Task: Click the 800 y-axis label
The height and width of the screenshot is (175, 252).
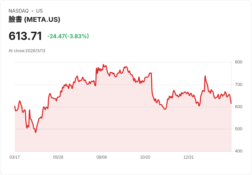Action: [239, 62]
